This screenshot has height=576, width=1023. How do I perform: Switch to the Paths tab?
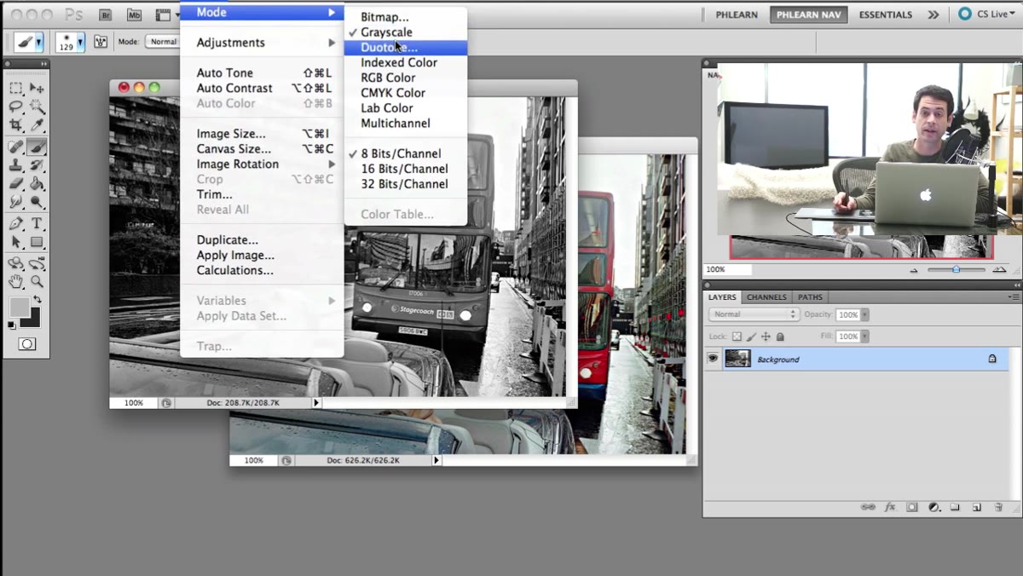pyautogui.click(x=810, y=297)
